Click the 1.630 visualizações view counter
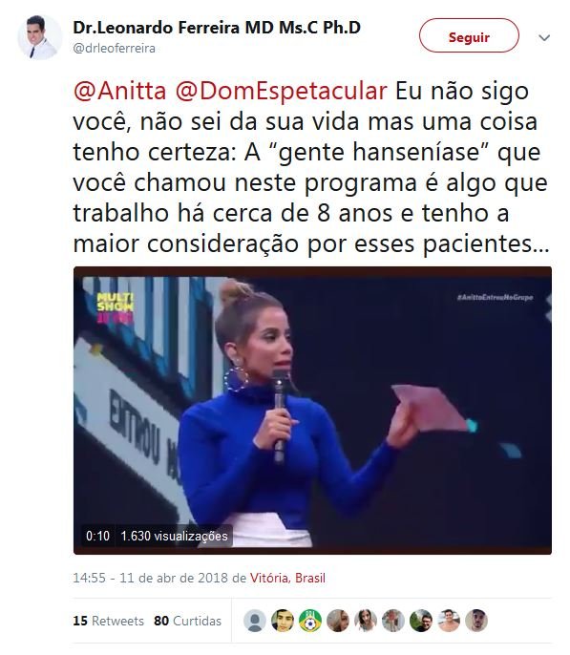This screenshot has width=570, height=655. coord(174,536)
